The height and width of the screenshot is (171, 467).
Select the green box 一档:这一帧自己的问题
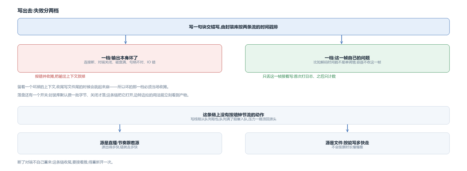tap(347, 58)
